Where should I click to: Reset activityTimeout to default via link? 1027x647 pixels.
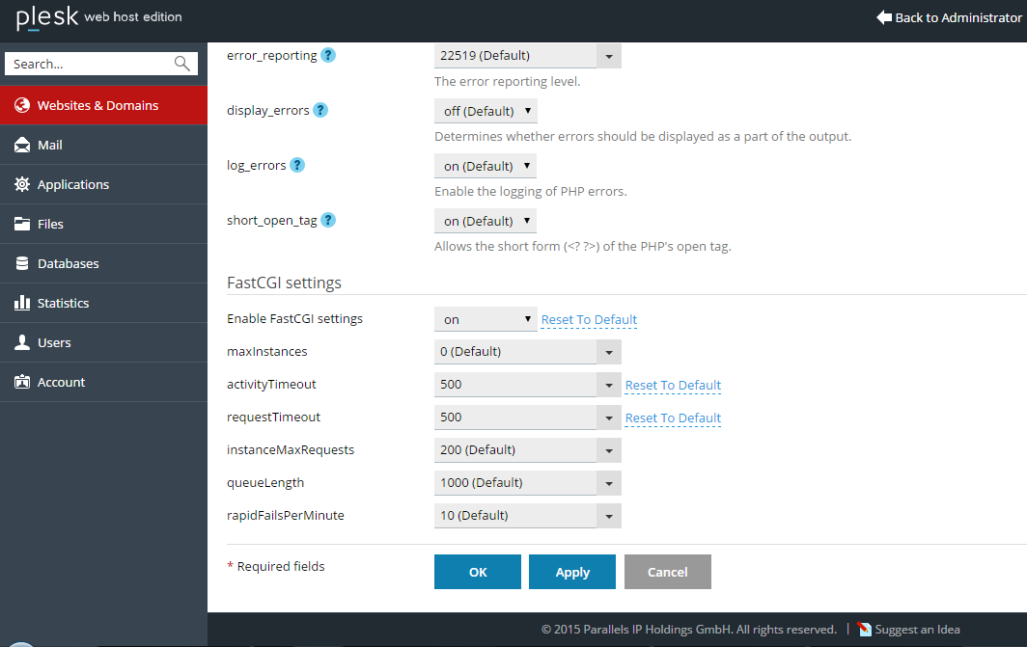[x=673, y=385]
